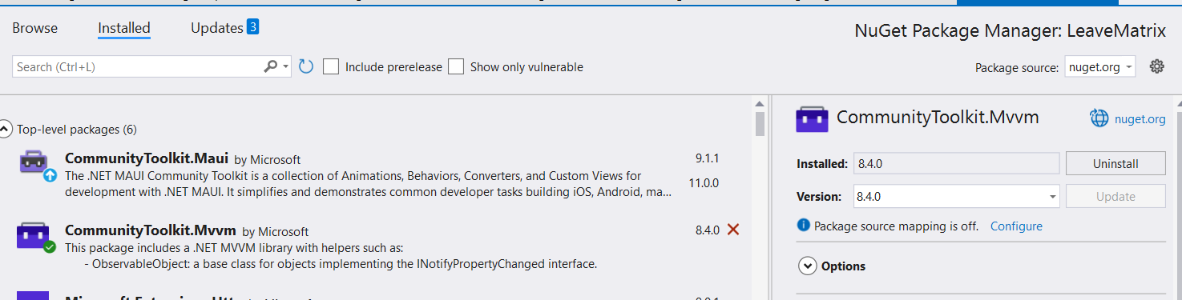This screenshot has width=1182, height=300.
Task: Click the refresh icon beside search box
Action: (305, 66)
